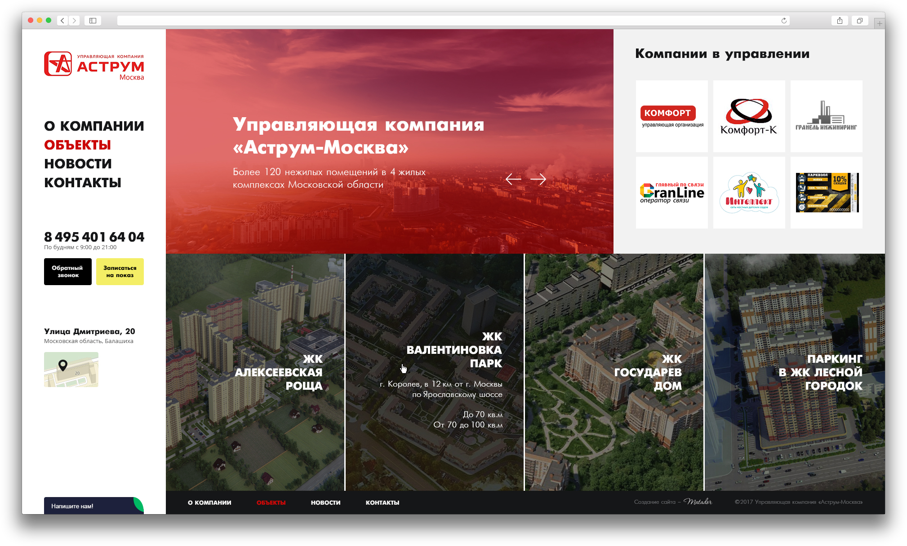Open the Напишите нам chat widget
The height and width of the screenshot is (546, 907).
tap(94, 506)
